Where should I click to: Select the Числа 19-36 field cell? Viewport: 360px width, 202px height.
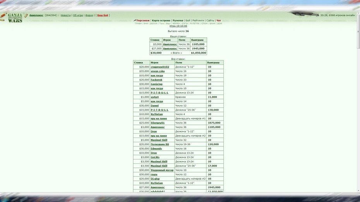click(x=190, y=144)
